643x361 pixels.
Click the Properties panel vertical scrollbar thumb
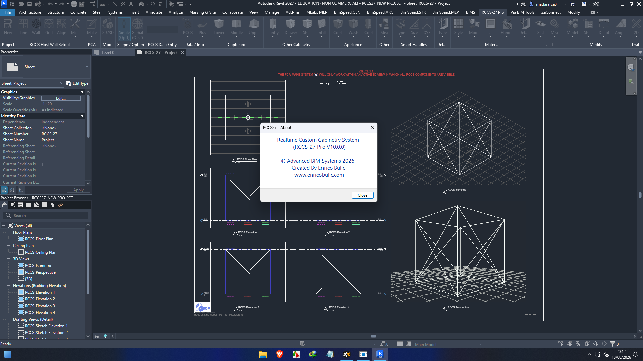click(88, 116)
